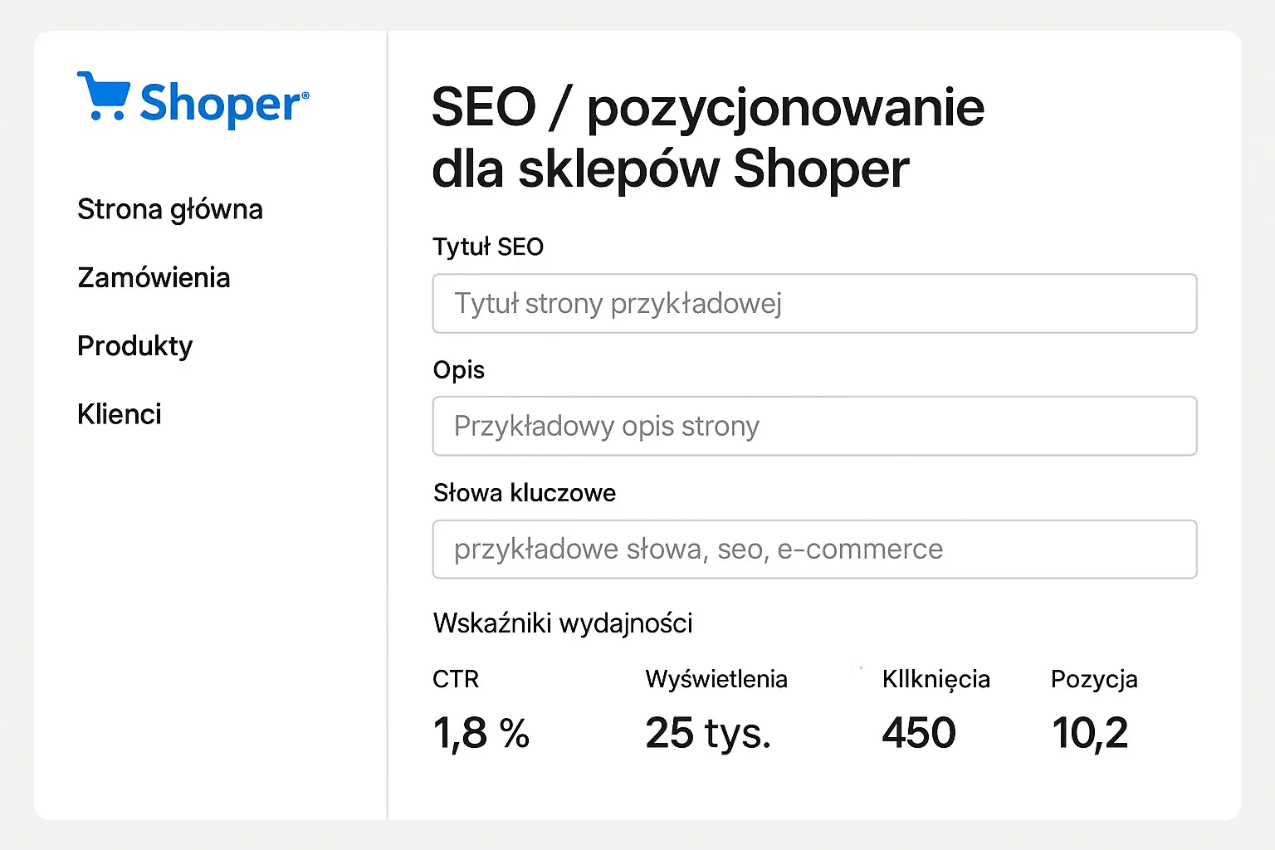Click the CTR metric label
The width and height of the screenshot is (1275, 850).
pyautogui.click(x=455, y=679)
